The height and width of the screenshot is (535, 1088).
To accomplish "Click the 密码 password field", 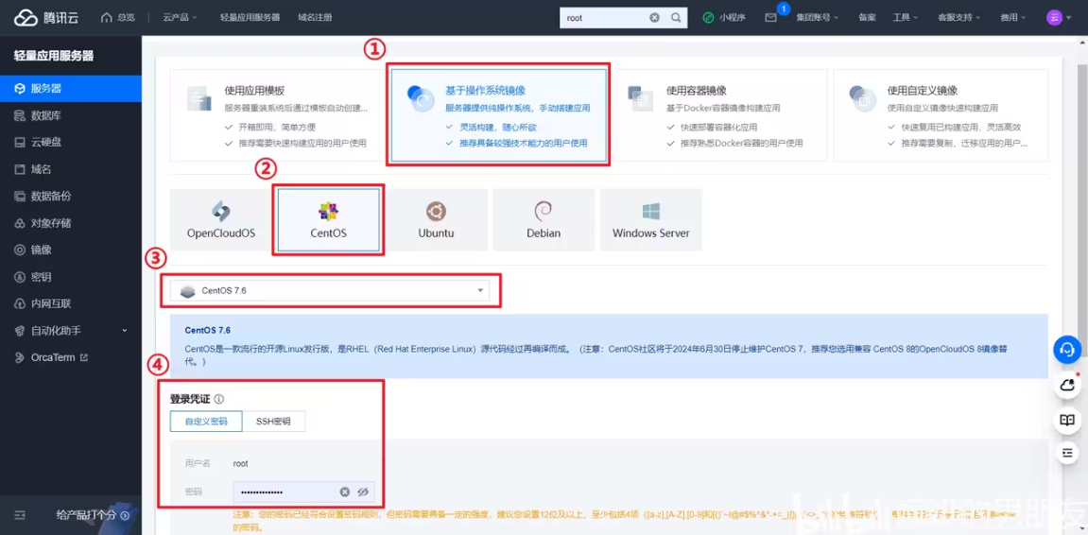I will point(304,492).
